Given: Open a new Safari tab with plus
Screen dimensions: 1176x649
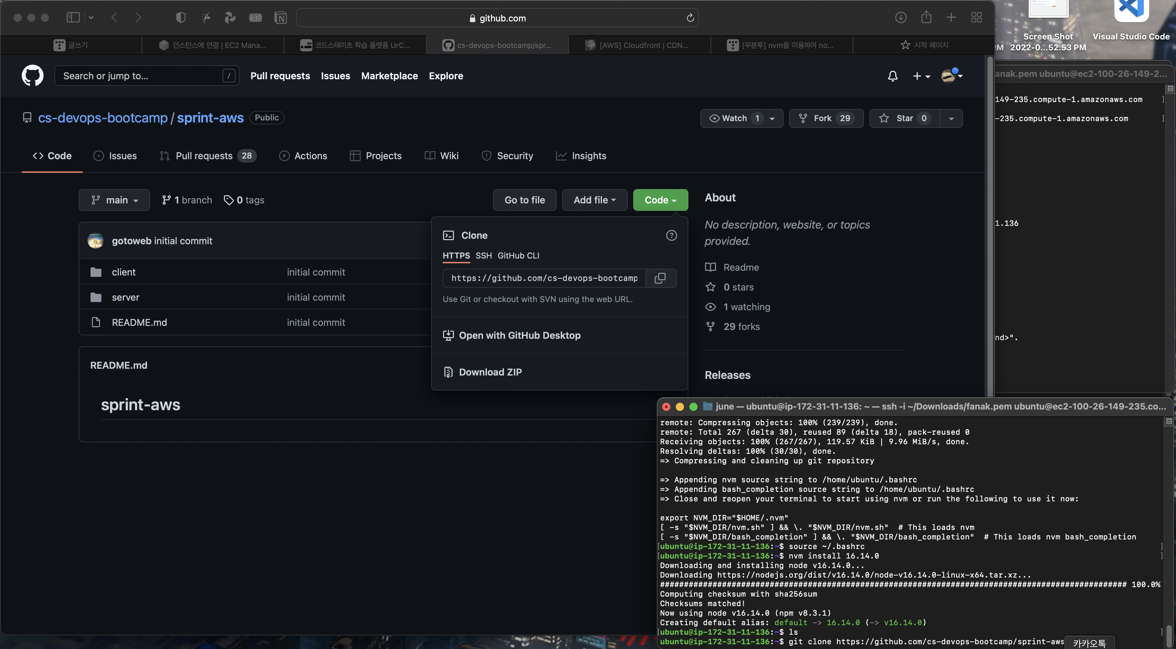Looking at the screenshot, I should tap(951, 17).
